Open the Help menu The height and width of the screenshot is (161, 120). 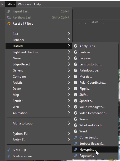point(37,4)
